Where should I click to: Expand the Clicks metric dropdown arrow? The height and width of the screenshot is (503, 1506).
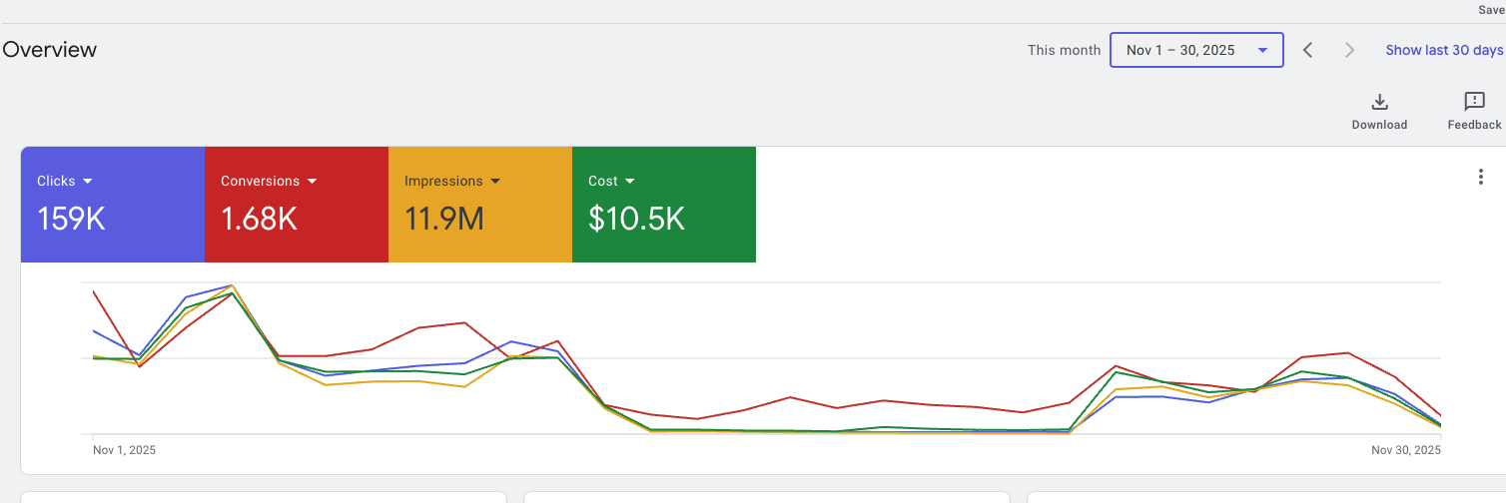coord(88,182)
